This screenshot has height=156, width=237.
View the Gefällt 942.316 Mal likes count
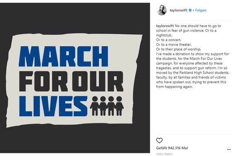(172, 148)
